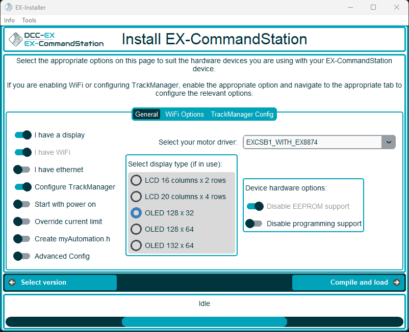The height and width of the screenshot is (332, 409).
Task: Toggle the 'I have a display' switch
Action: point(23,135)
